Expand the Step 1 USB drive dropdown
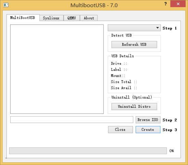188x165 pixels. tap(134, 28)
